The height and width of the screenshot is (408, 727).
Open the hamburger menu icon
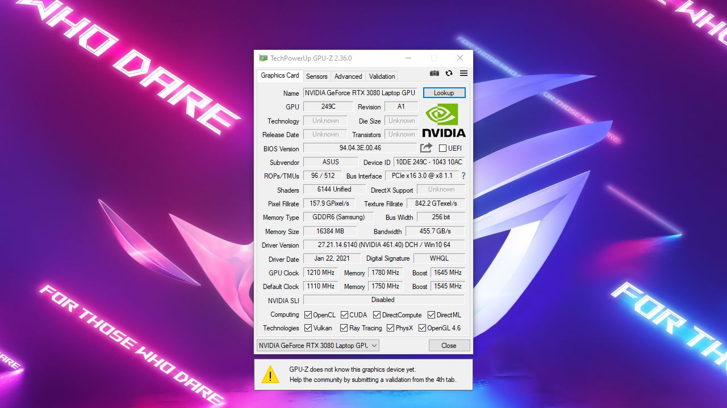click(463, 73)
